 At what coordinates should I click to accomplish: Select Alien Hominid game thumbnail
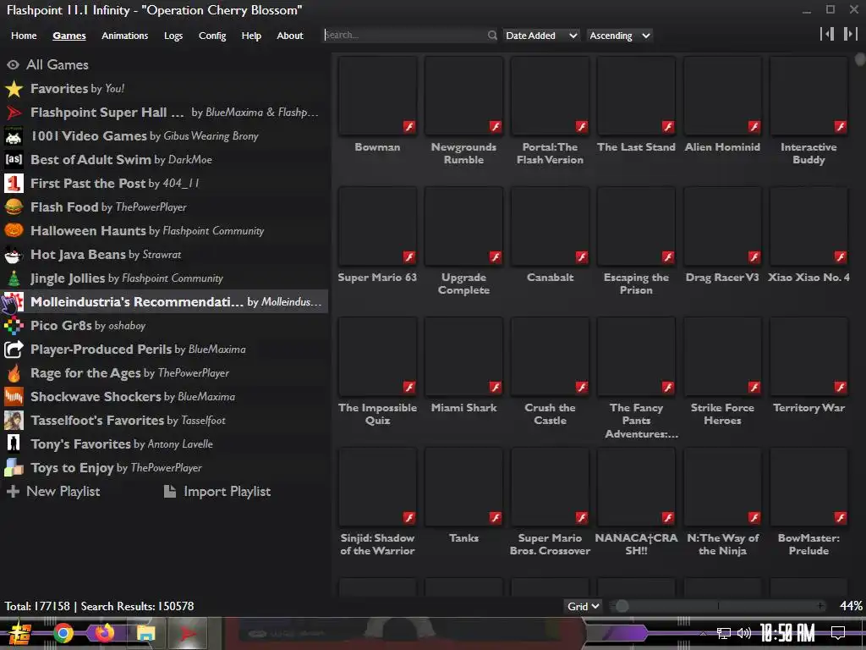tap(722, 96)
